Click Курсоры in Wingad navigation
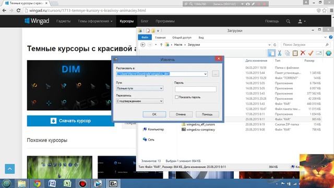The height and width of the screenshot is (188, 334). (x=126, y=21)
